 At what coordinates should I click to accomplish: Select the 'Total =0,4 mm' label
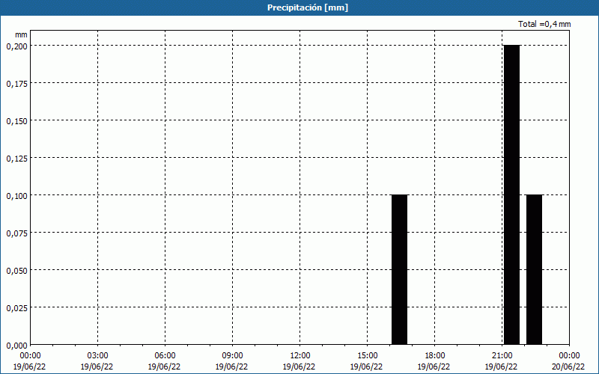(544, 24)
